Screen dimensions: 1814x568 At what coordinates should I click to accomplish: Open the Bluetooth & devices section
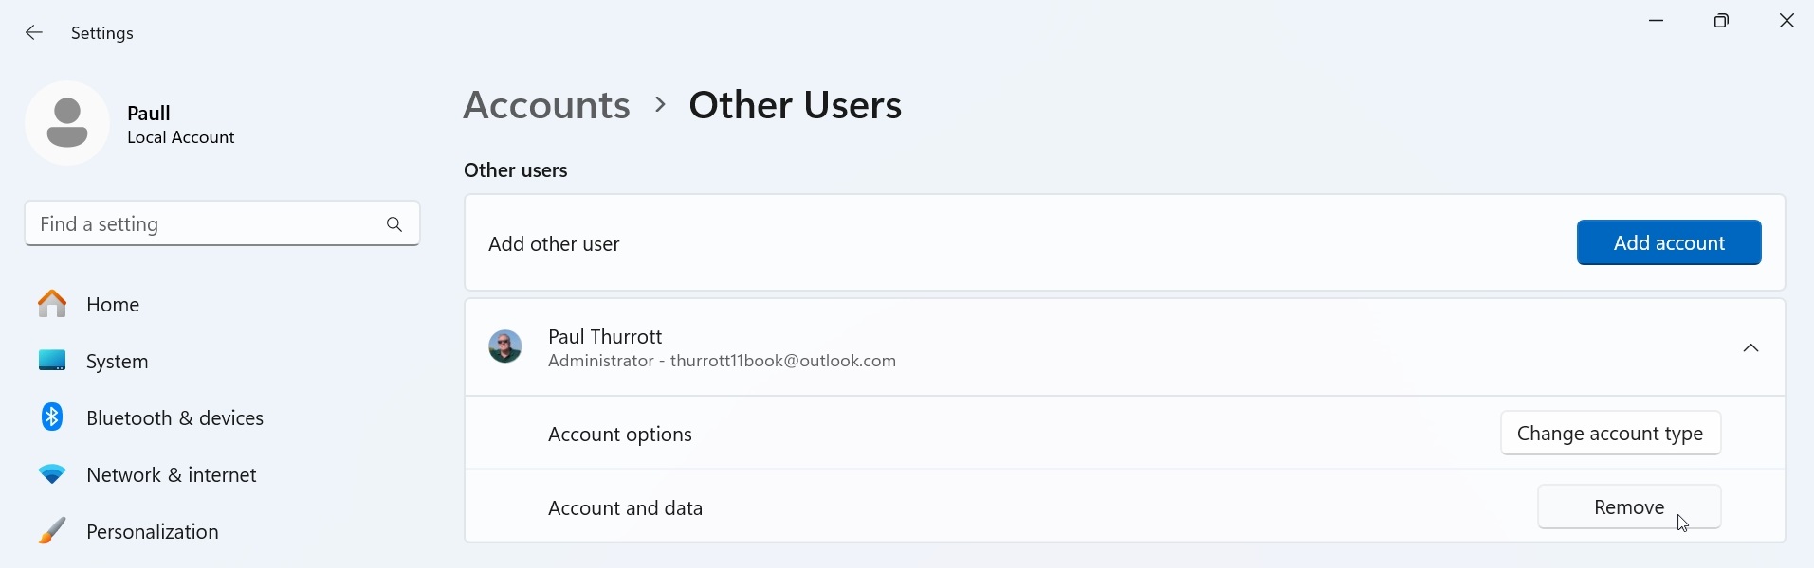click(x=174, y=417)
